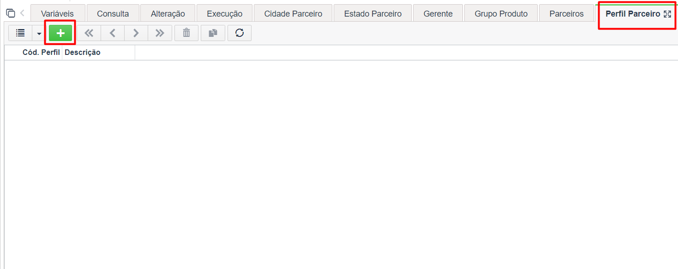Viewport: 678px width, 269px height.
Task: Jump to last record with double-right arrows
Action: coord(160,33)
